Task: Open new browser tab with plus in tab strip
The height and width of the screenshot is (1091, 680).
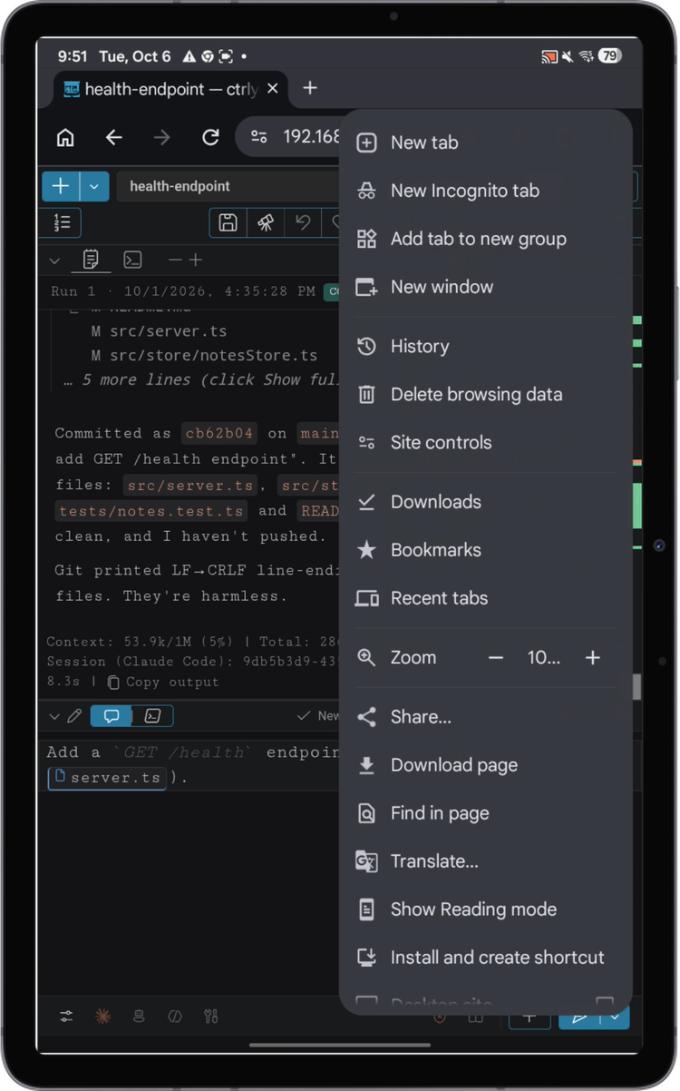Action: point(310,88)
